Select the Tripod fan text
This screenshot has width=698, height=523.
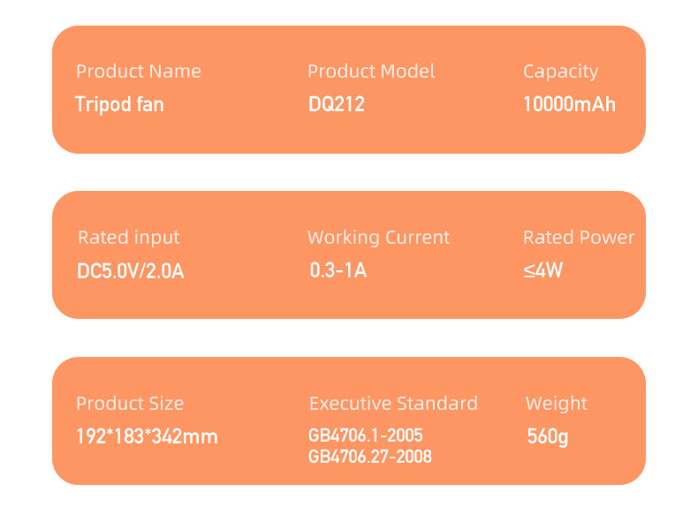pos(119,104)
